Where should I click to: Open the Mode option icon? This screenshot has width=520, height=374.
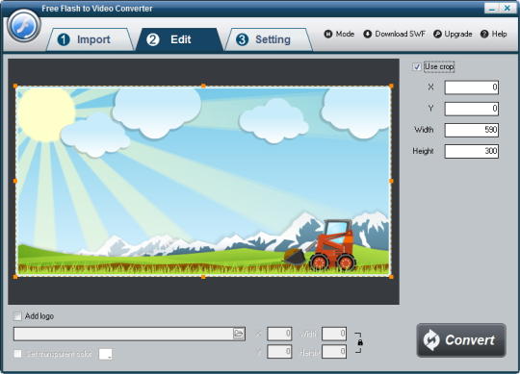[328, 34]
